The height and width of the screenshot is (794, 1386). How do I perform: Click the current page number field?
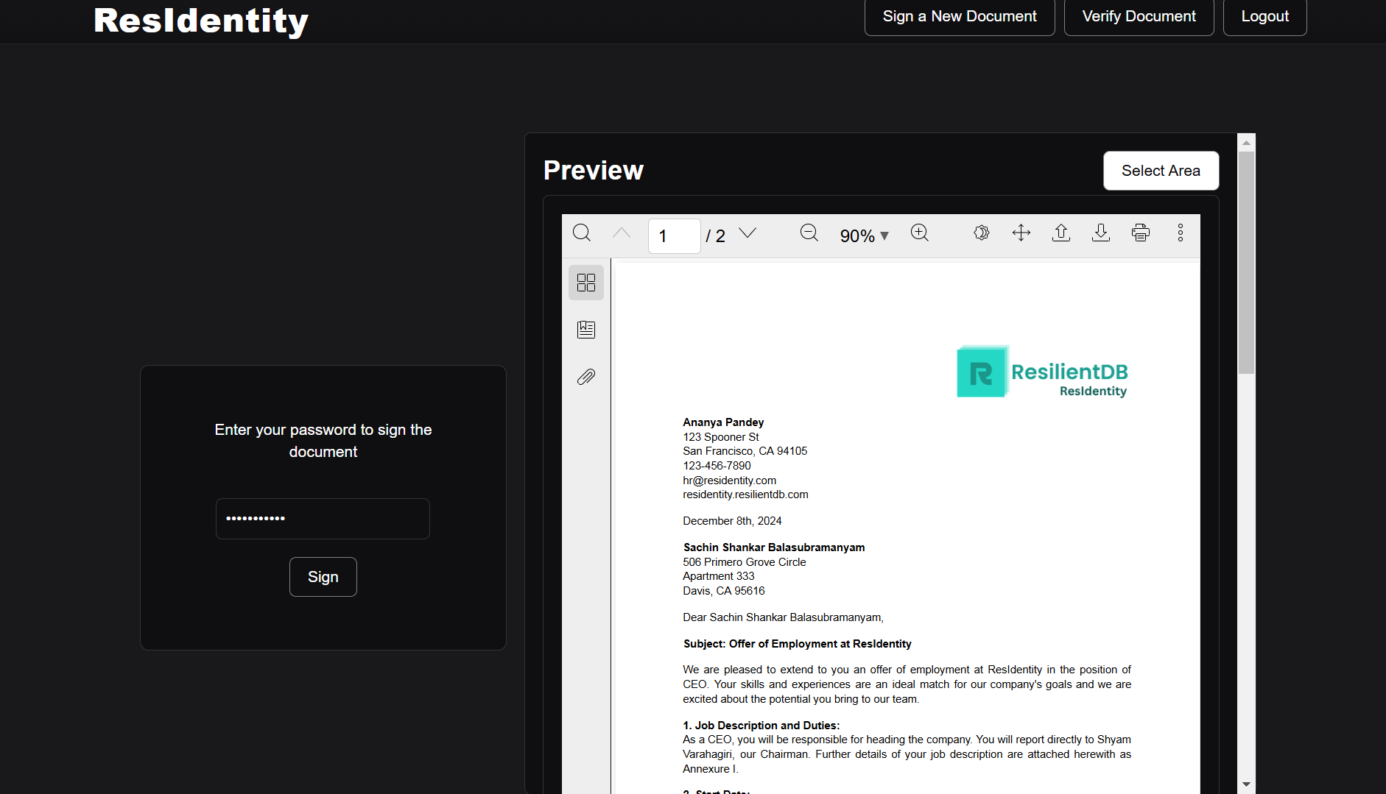tap(674, 236)
